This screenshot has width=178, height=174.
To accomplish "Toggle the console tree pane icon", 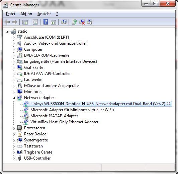I will point(25,22).
